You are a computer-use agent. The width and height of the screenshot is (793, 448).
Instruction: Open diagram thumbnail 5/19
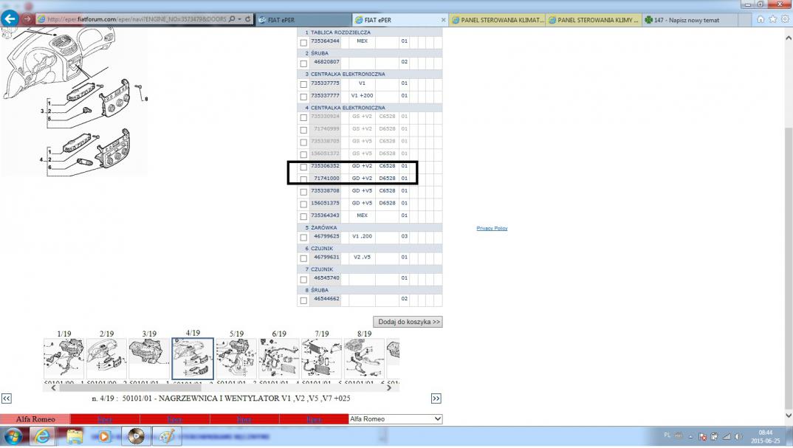236,359
